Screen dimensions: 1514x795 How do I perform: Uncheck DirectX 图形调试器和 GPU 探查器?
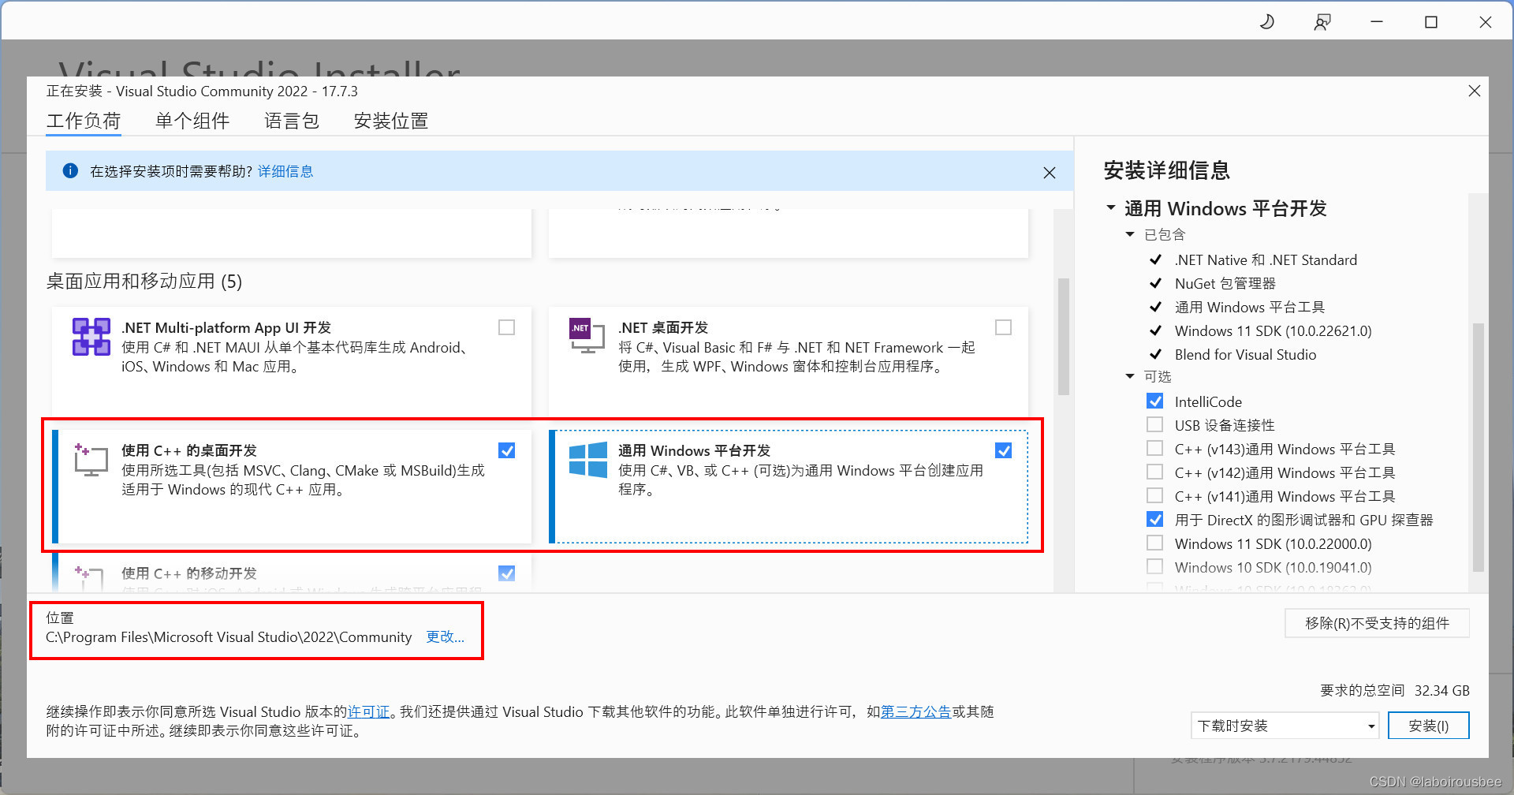(1154, 520)
